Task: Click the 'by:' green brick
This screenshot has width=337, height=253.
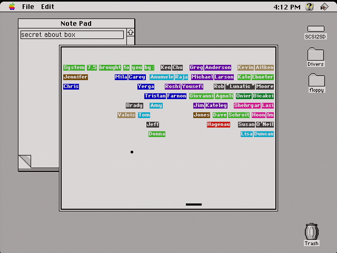Action: [149, 67]
